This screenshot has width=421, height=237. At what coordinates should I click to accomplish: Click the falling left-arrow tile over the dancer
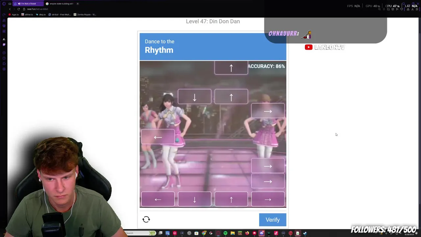coord(158,137)
